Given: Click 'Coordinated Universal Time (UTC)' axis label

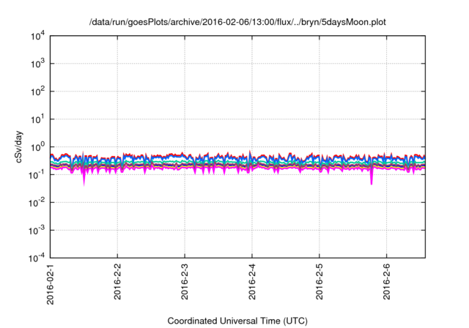Looking at the screenshot, I should (237, 321).
